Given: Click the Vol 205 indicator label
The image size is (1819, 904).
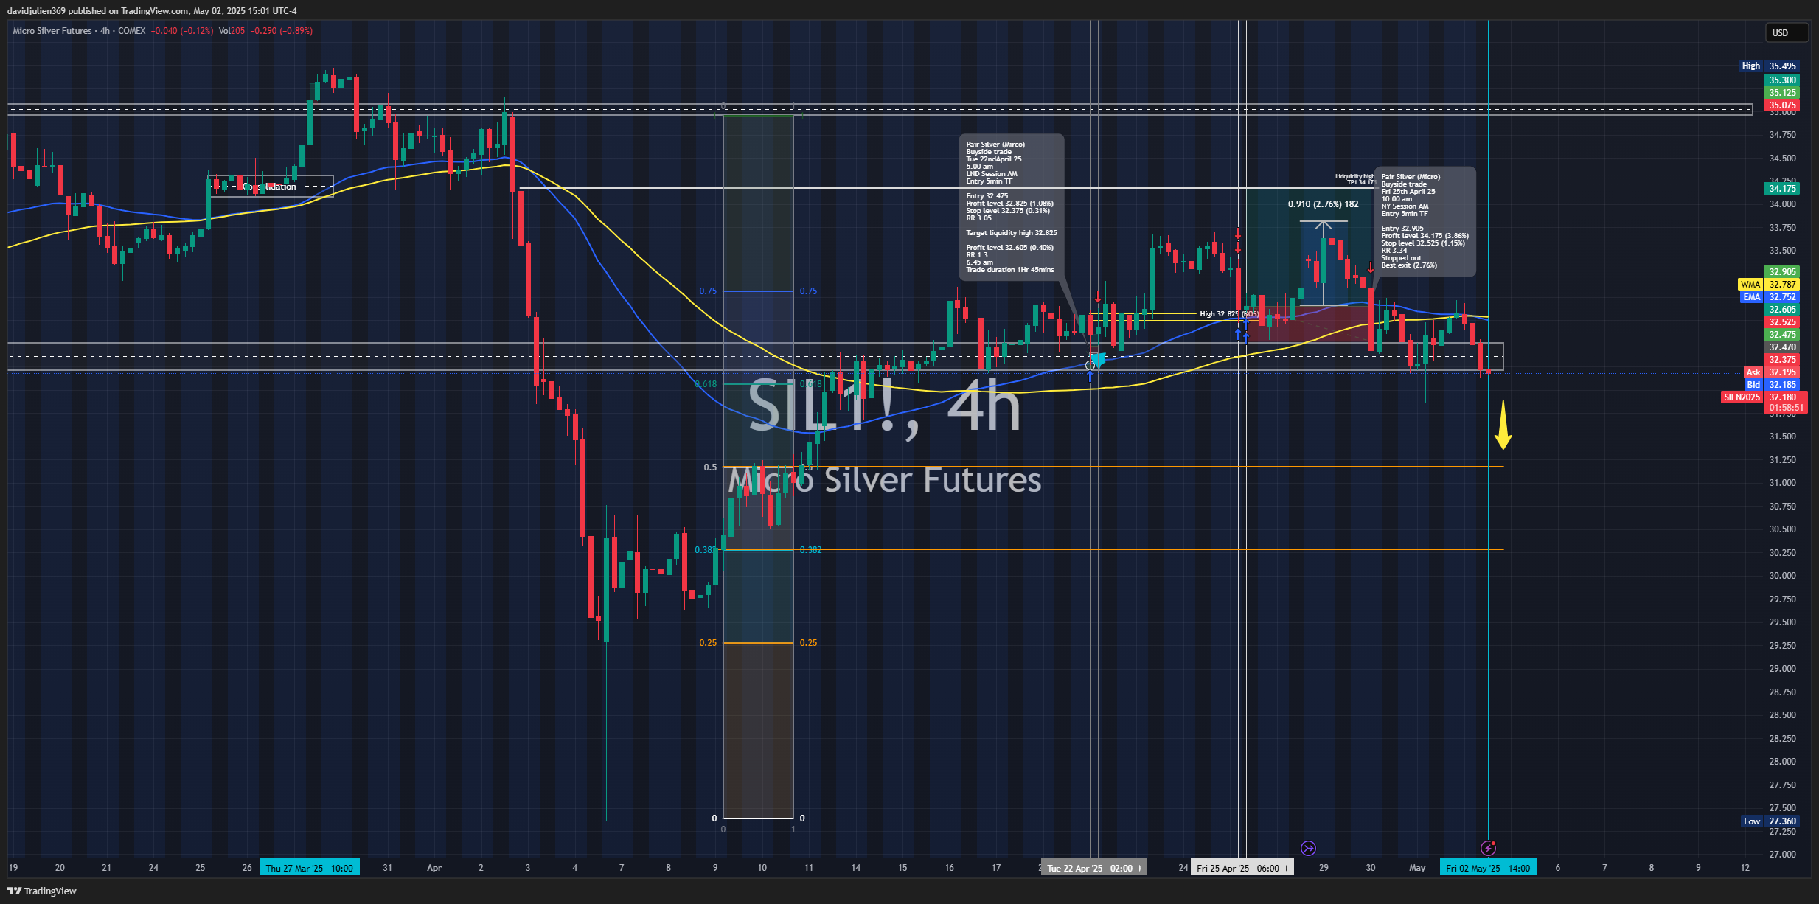Looking at the screenshot, I should pos(232,31).
